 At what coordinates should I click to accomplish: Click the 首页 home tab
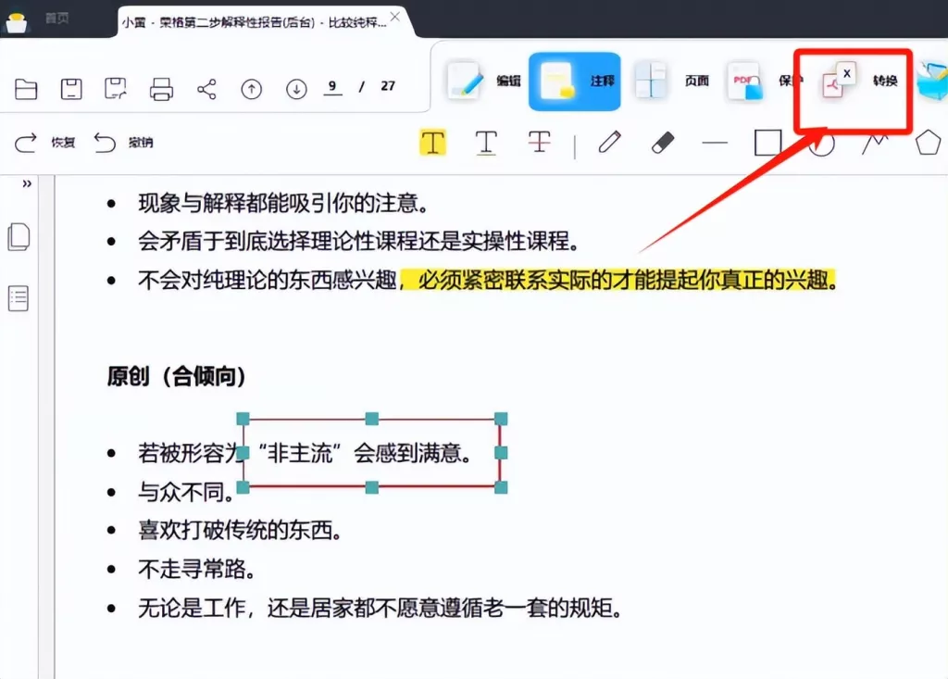(56, 19)
